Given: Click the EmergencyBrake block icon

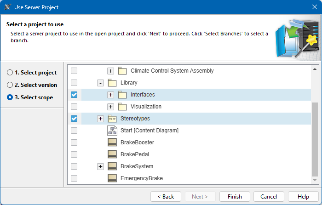Looking at the screenshot, I should pos(112,178).
